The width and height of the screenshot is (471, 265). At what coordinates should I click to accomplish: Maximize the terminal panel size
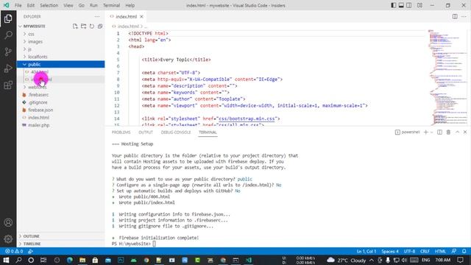(457, 132)
